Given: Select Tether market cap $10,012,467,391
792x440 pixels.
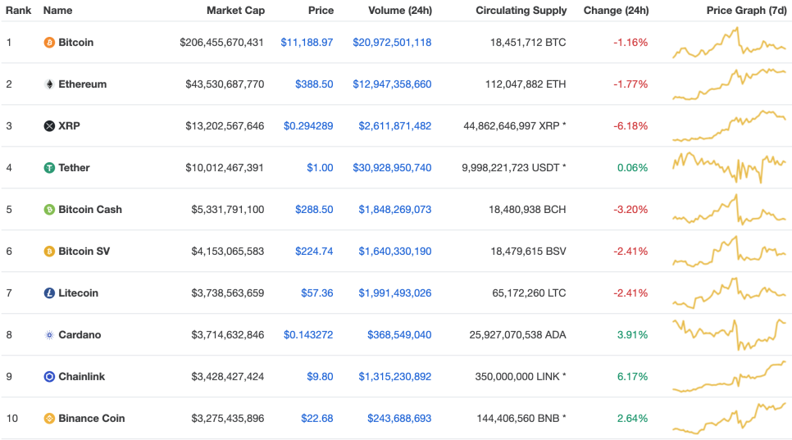Looking at the screenshot, I should click(225, 168).
